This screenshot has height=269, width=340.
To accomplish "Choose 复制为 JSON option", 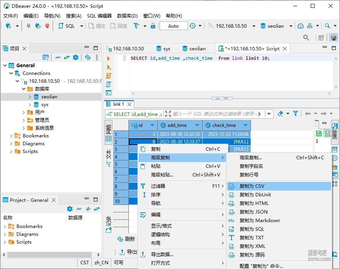I will [279, 212].
